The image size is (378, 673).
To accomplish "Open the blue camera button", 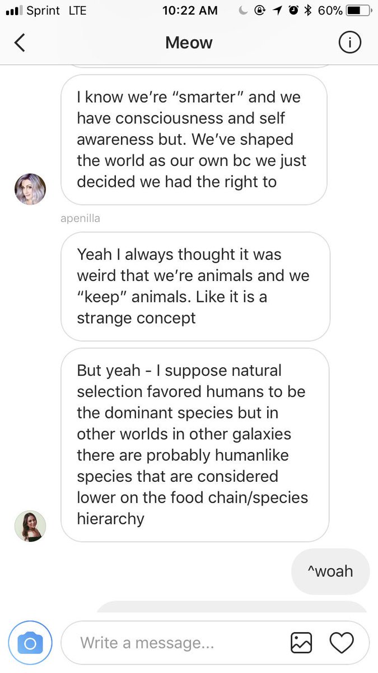I will click(30, 643).
